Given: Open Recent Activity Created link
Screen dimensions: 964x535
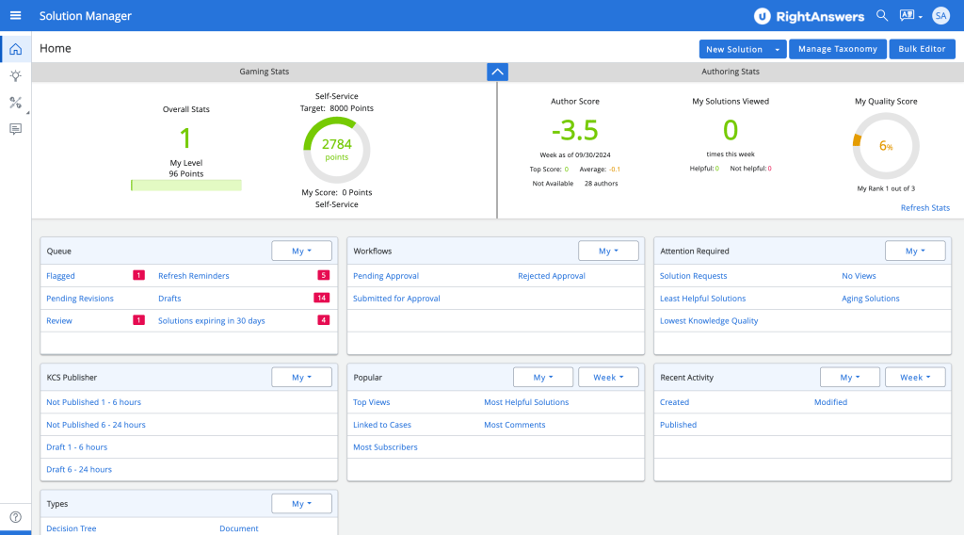Looking at the screenshot, I should [674, 402].
